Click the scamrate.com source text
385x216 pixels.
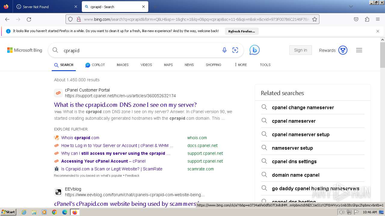click(201, 169)
